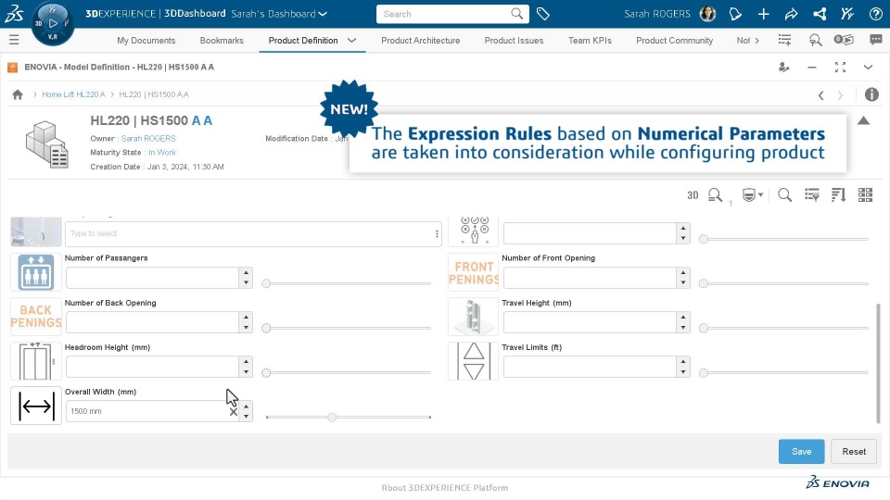
Task: Open the Team KPIs tab
Action: point(590,40)
